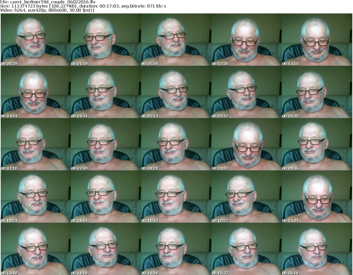Open the frame captured at 00:07:49
The image size is (353, 275).
tap(106, 144)
